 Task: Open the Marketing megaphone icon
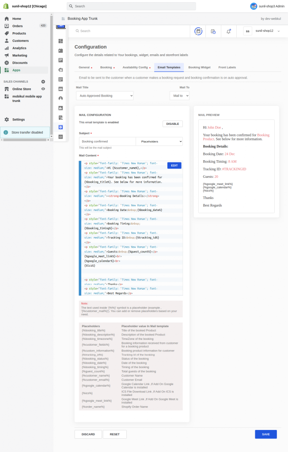click(7, 55)
